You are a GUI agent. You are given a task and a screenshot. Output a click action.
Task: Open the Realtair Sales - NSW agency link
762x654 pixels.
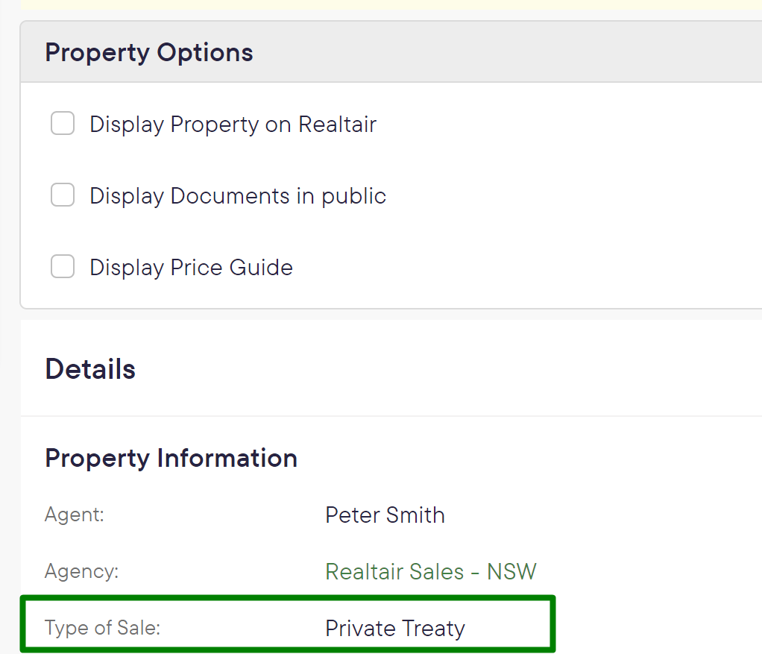point(431,572)
